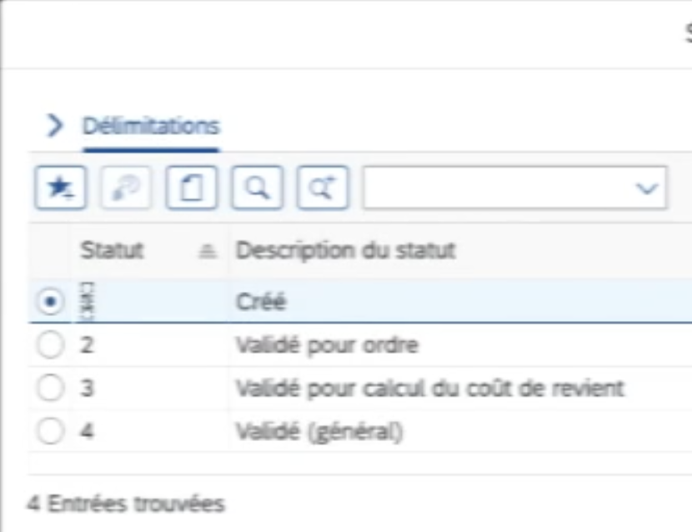The width and height of the screenshot is (692, 532).
Task: Expand the Délimitations chevron arrow
Action: pyautogui.click(x=55, y=127)
